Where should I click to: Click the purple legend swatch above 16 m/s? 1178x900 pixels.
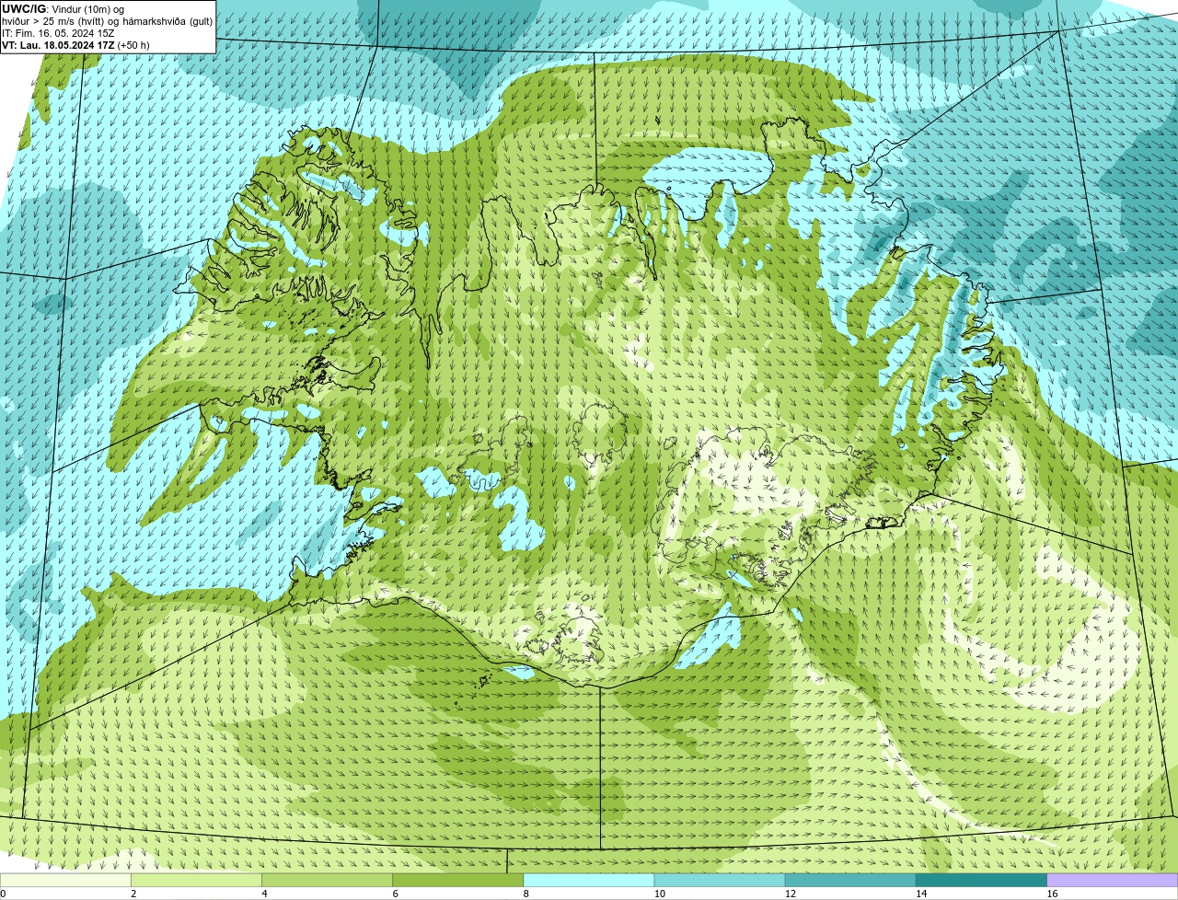[x=1113, y=880]
